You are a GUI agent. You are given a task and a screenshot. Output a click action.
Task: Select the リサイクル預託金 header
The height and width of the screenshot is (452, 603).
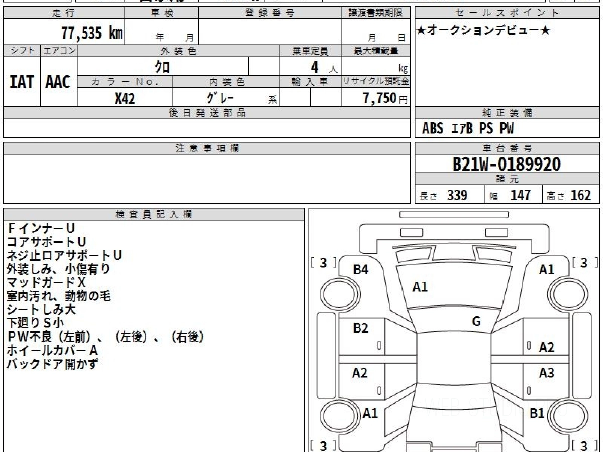pos(375,82)
